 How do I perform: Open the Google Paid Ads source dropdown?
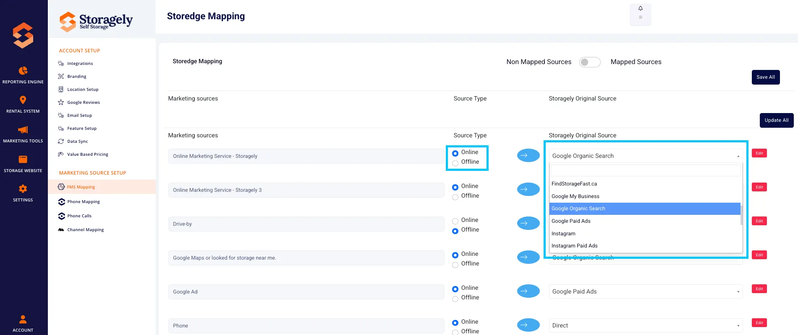click(646, 291)
